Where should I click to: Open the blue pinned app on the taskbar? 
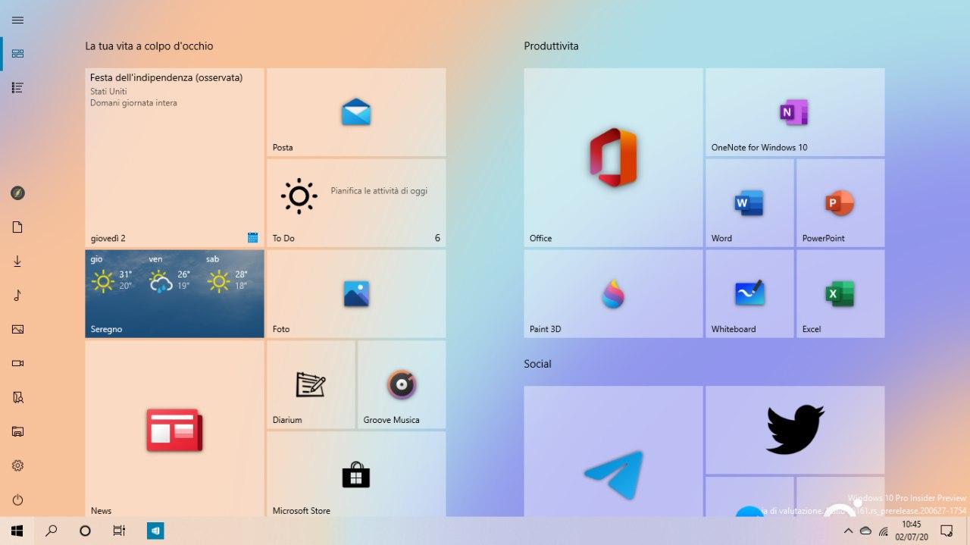155,531
